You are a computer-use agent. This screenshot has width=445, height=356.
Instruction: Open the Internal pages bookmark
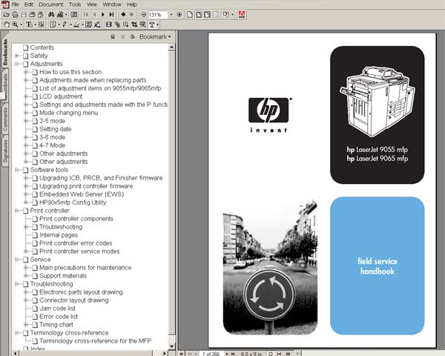click(x=59, y=235)
